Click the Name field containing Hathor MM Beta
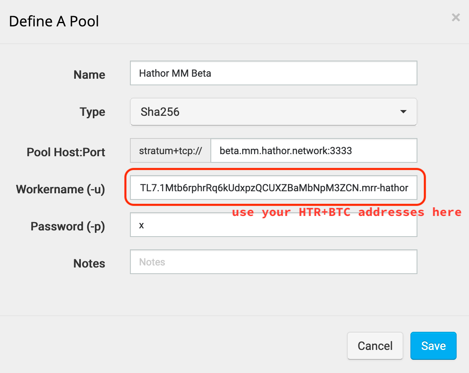Image resolution: width=469 pixels, height=373 pixels. click(273, 73)
